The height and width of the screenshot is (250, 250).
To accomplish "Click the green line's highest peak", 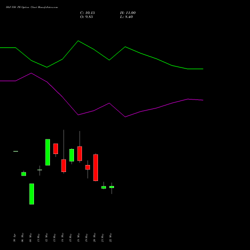I will click(78, 41).
